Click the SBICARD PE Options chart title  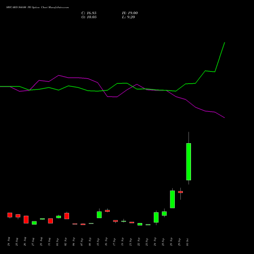tap(38, 7)
